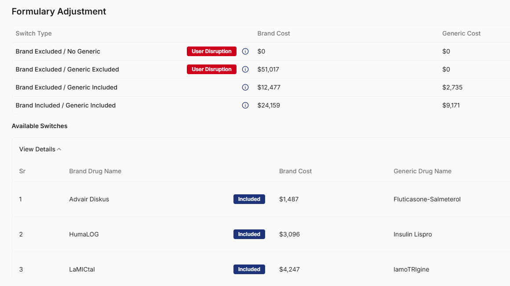Click info icon for Brand Excluded / Generic Included
The height and width of the screenshot is (286, 510).
(x=245, y=87)
